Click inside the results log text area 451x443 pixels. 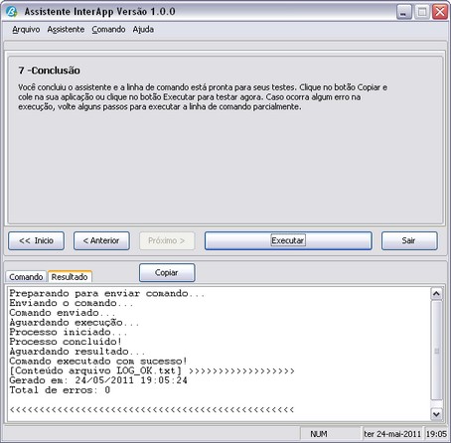pos(219,354)
